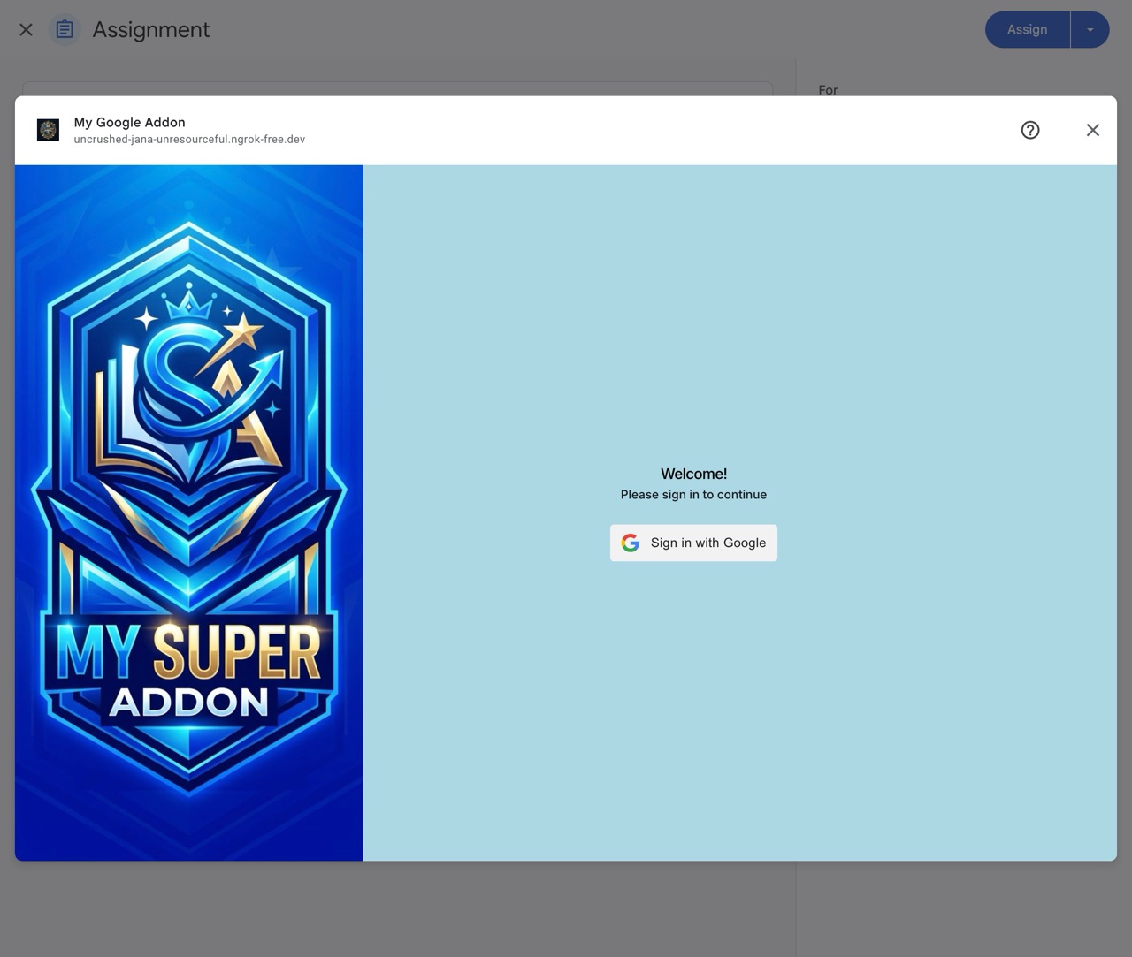Click the ADDON word in the banner image

[x=188, y=703]
